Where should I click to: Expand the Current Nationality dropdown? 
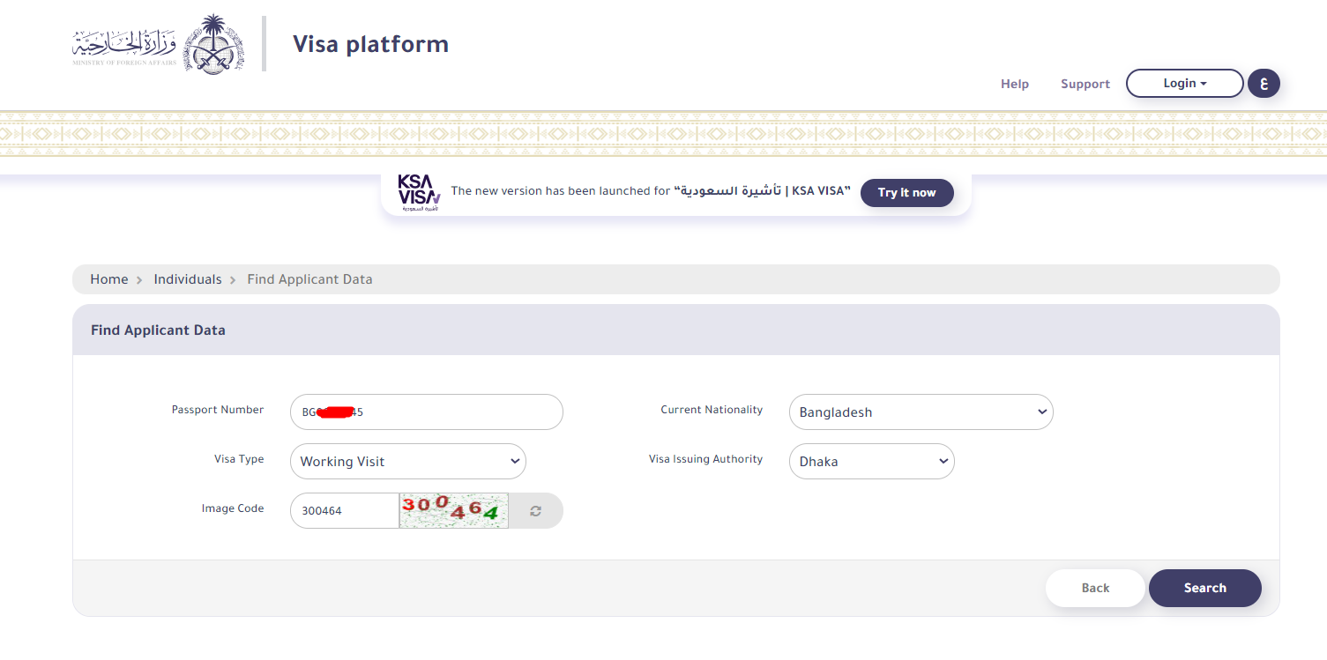(x=921, y=412)
